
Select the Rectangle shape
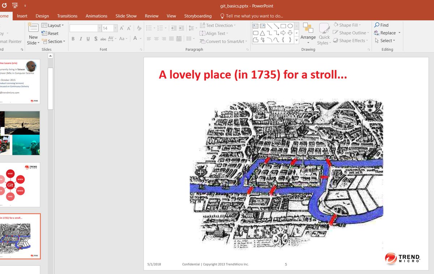coord(283,26)
